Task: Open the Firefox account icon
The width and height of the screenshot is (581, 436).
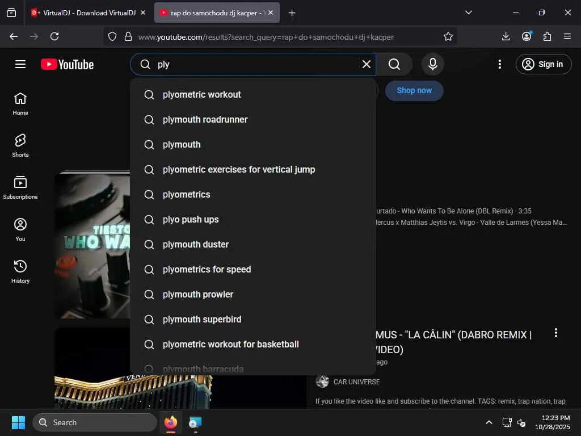Action: [x=527, y=36]
